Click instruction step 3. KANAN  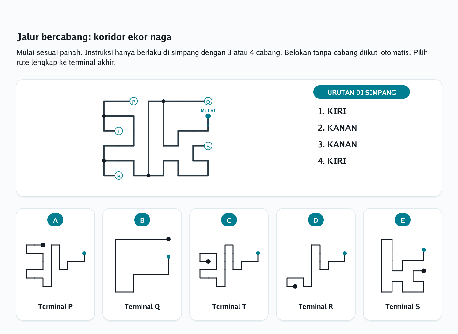[x=337, y=144]
